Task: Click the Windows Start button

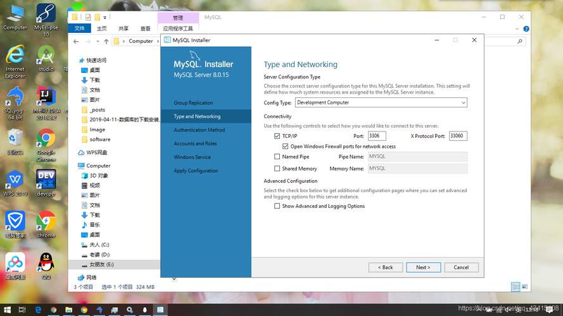Action: (7, 310)
